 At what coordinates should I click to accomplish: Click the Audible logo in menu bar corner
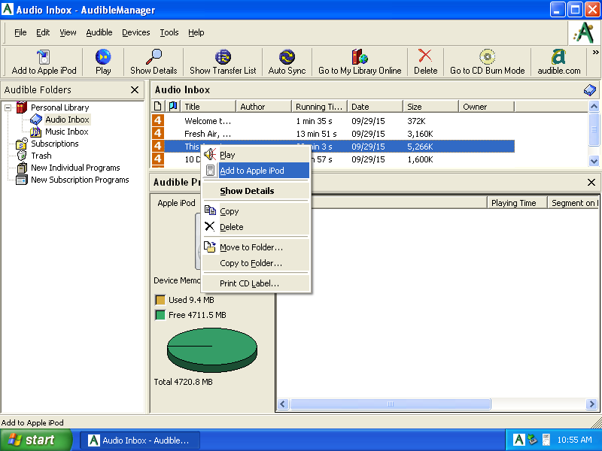pyautogui.click(x=584, y=33)
